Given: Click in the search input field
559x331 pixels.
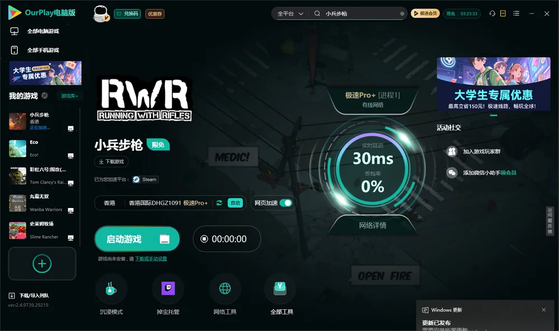Looking at the screenshot, I should click(x=360, y=13).
